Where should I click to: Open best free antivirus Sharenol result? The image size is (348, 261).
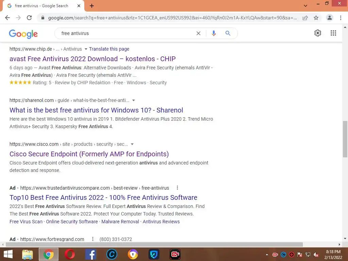96,110
